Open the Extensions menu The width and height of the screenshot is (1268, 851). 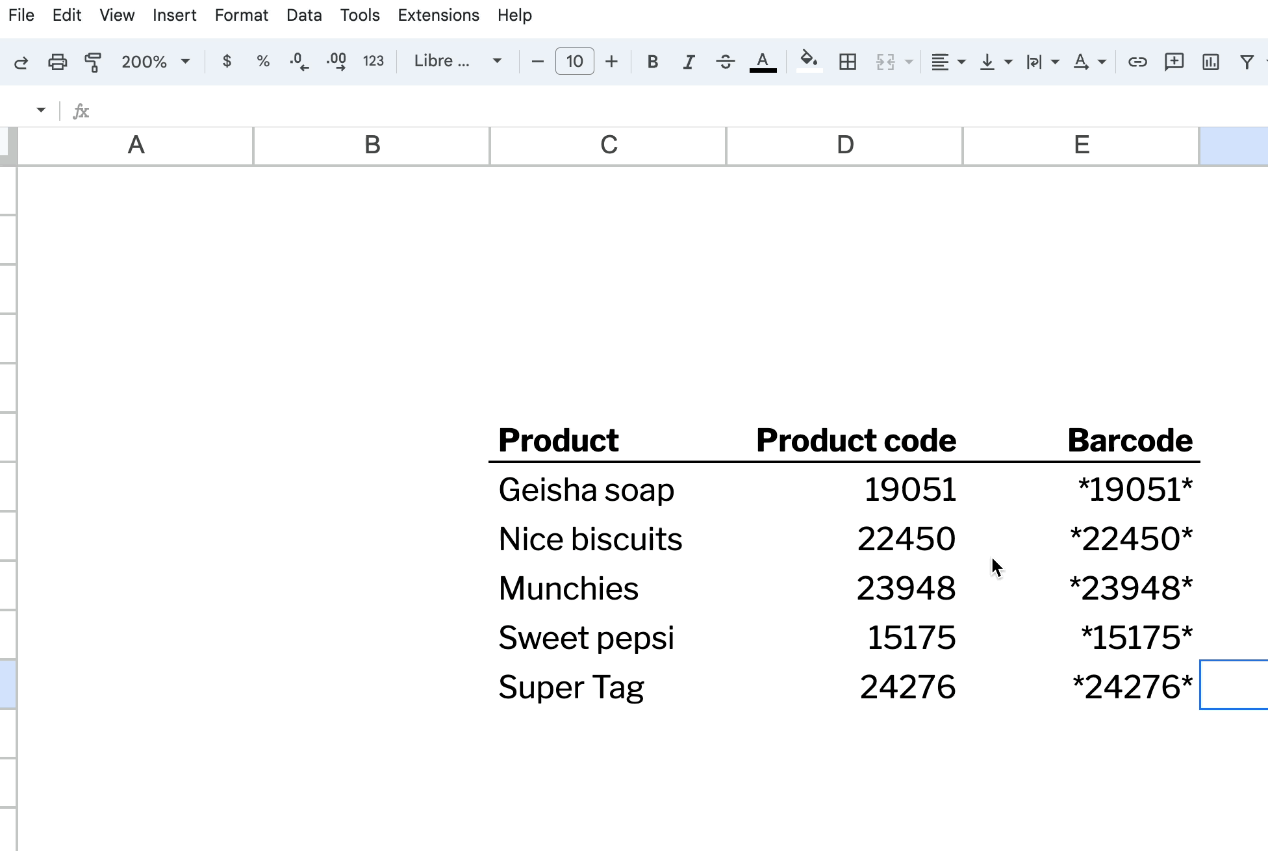point(438,15)
